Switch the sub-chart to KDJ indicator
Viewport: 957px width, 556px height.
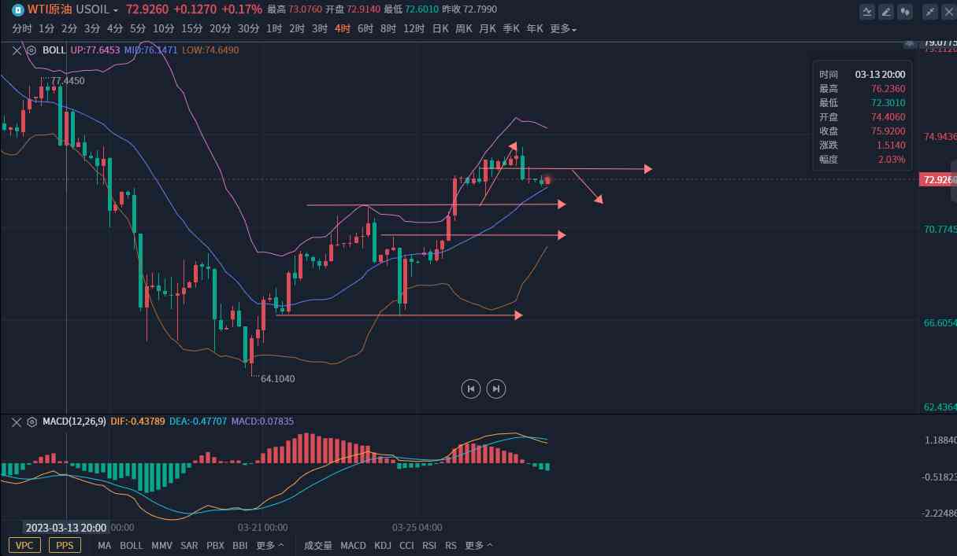383,545
